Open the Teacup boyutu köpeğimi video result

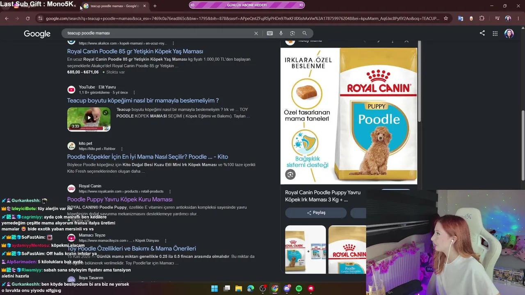(143, 100)
